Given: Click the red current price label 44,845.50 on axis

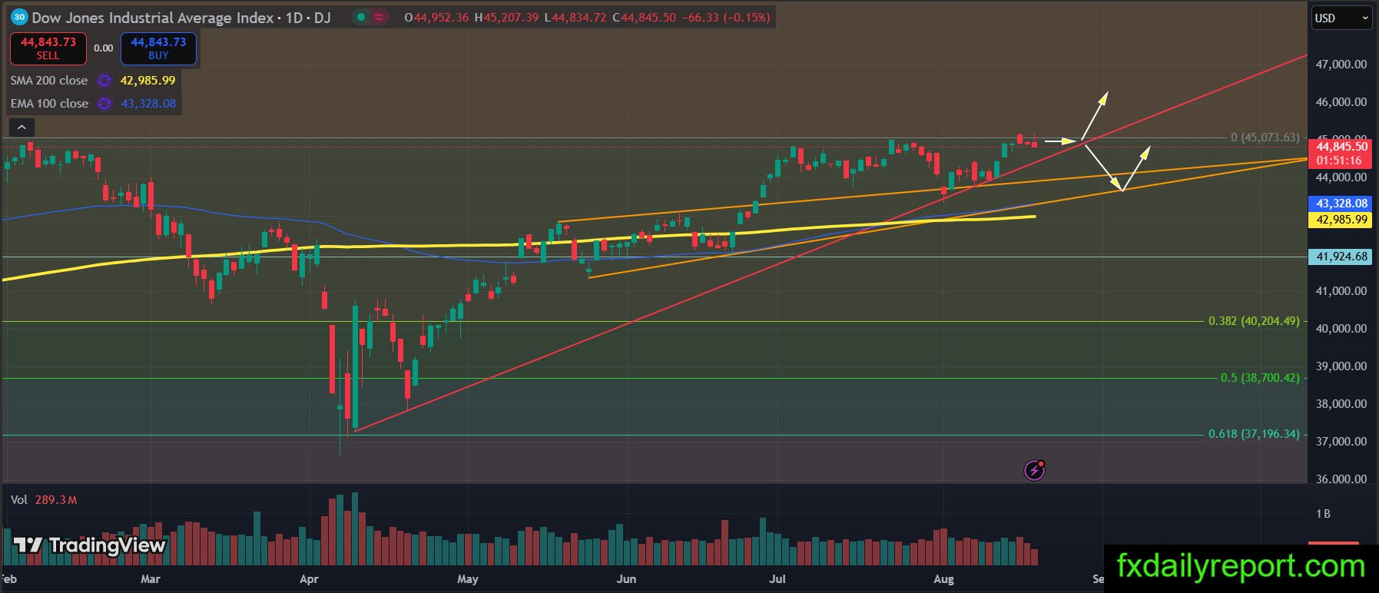Looking at the screenshot, I should (1342, 147).
